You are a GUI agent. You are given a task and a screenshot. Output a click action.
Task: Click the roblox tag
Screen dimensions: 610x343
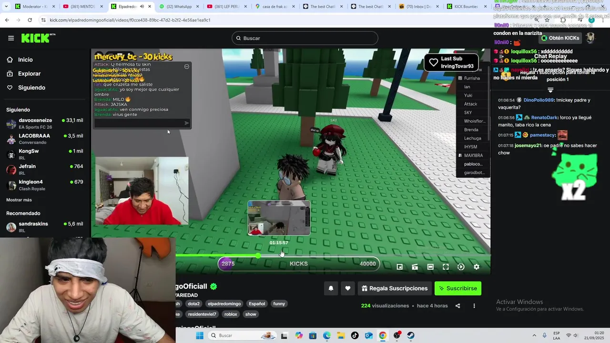(231, 314)
